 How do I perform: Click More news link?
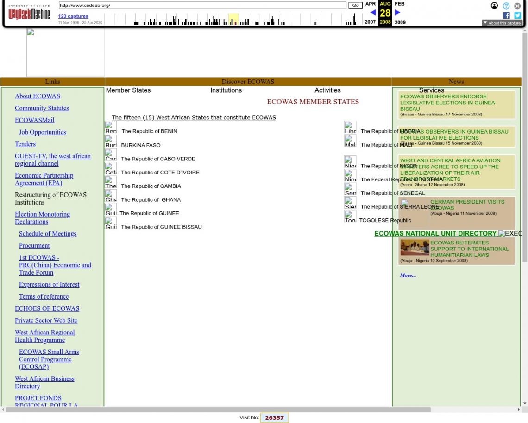[x=408, y=276]
